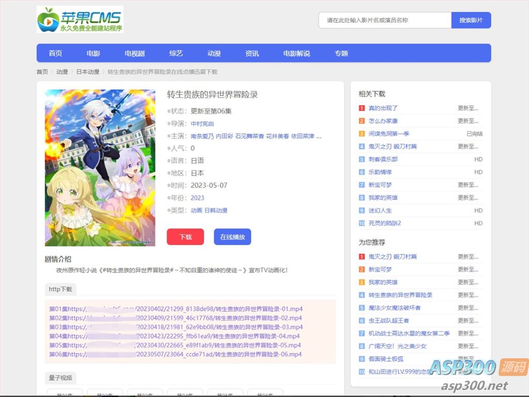
Task: Go to 动漫 in the breadcrumb
Action: click(x=62, y=72)
